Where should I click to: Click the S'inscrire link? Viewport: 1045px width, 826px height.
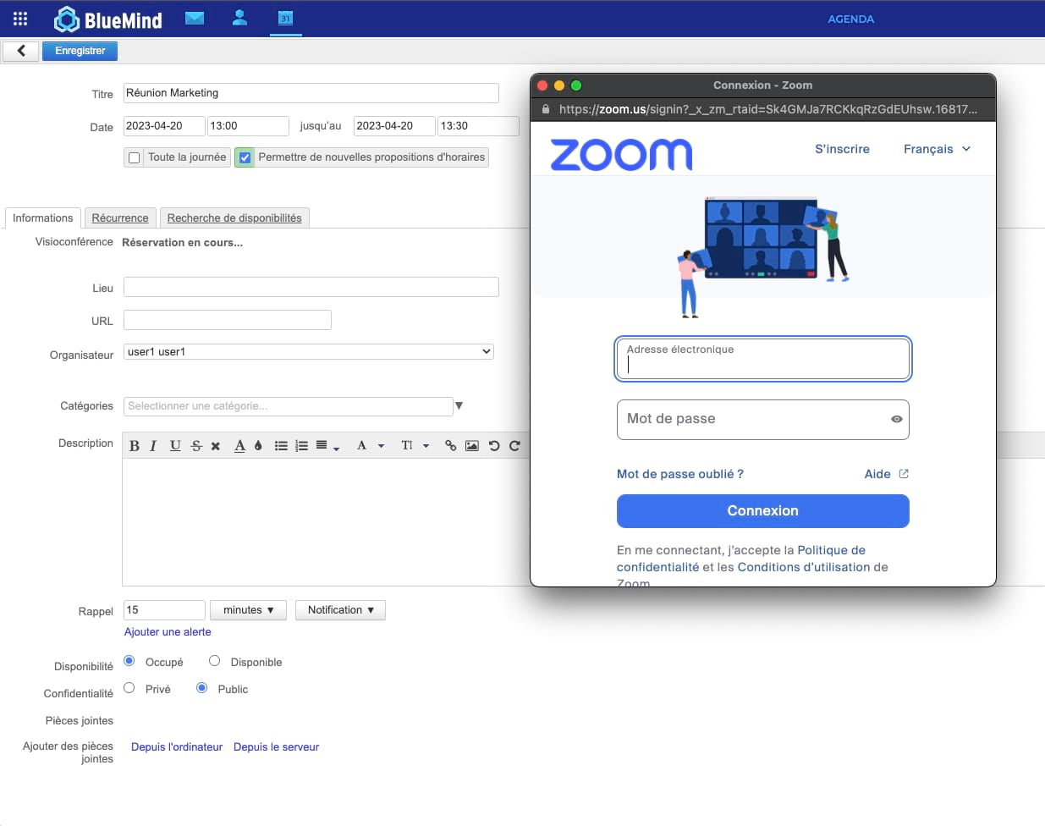[842, 149]
